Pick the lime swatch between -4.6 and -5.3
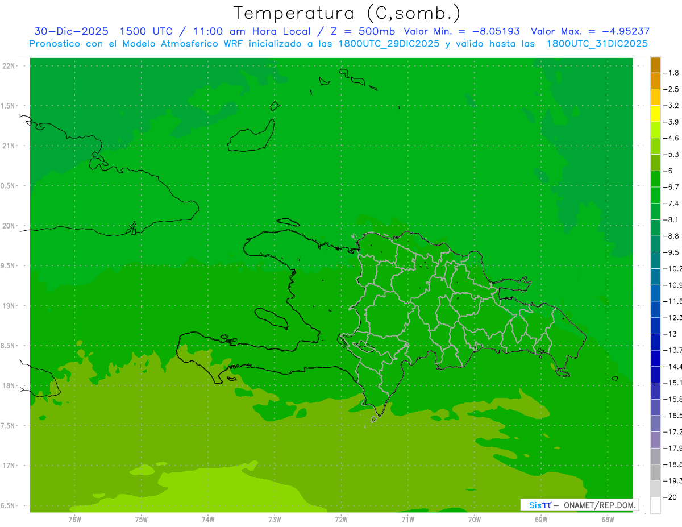Screen dimensions: 682x527 pos(655,146)
